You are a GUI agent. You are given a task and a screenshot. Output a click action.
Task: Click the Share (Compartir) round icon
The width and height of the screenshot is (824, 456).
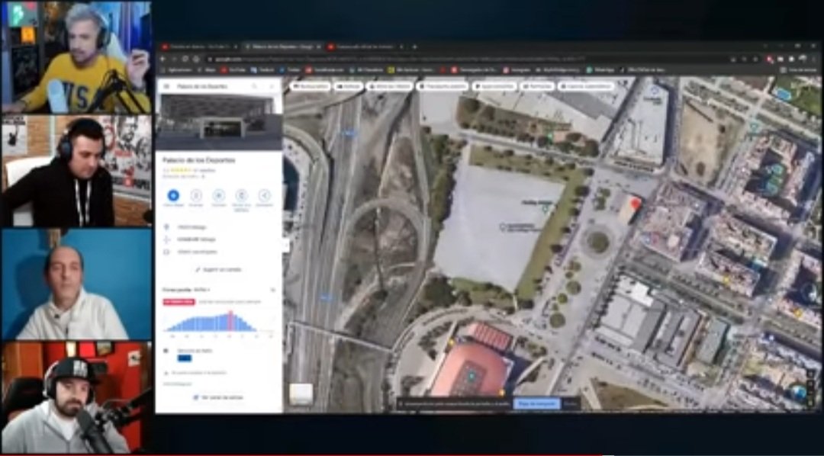(x=264, y=196)
